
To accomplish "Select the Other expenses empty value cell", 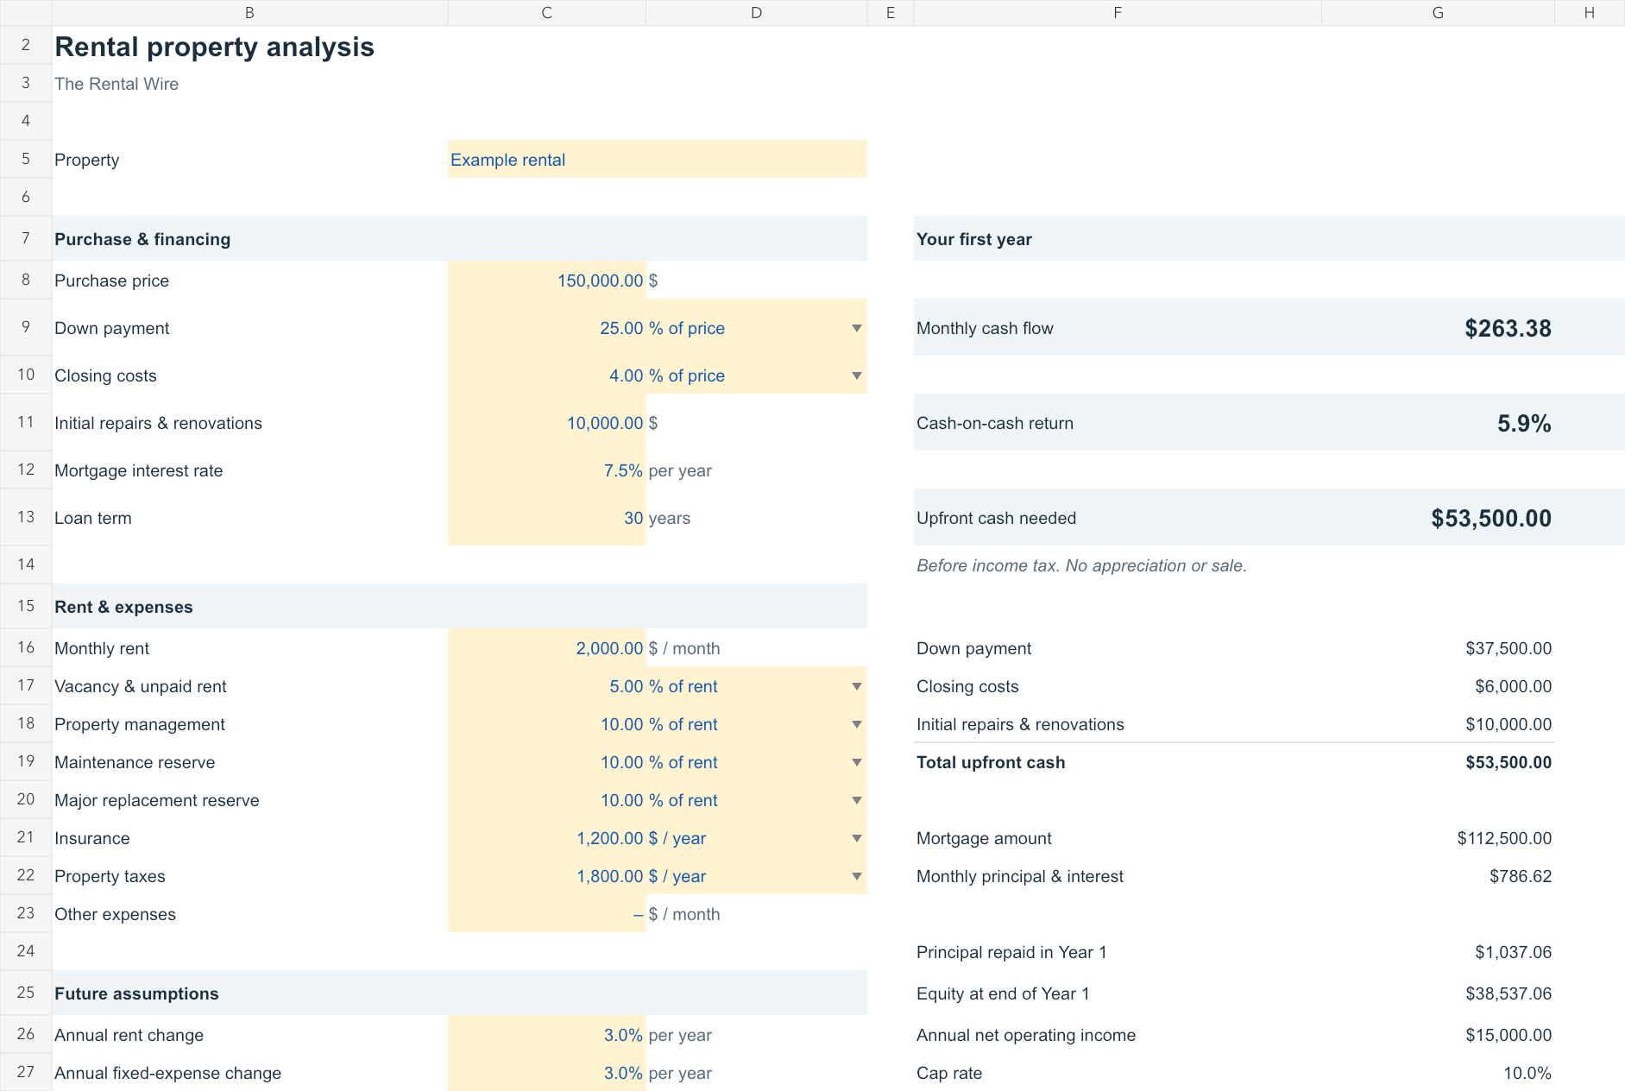I will click(546, 914).
